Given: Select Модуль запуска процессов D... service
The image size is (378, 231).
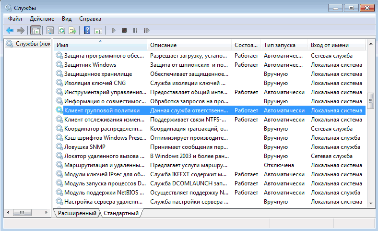Looking at the screenshot, I should 105,183.
